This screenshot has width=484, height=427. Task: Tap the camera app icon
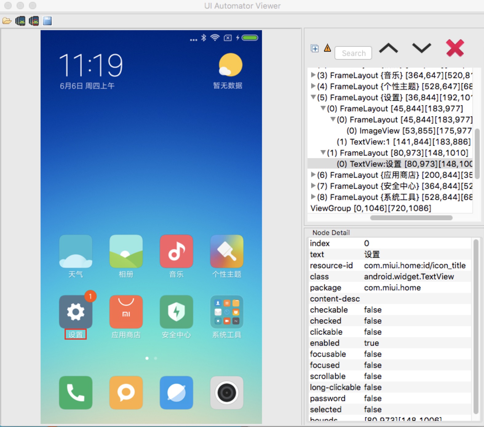227,393
